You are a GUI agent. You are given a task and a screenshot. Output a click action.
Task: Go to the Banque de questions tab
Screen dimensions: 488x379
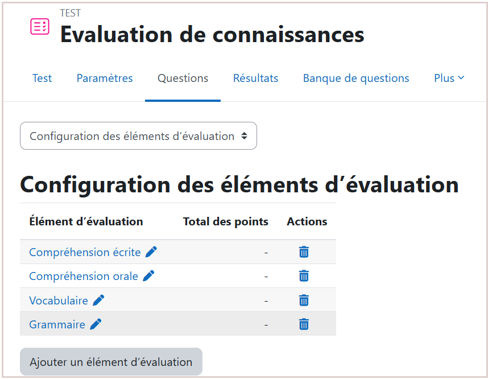(x=356, y=79)
